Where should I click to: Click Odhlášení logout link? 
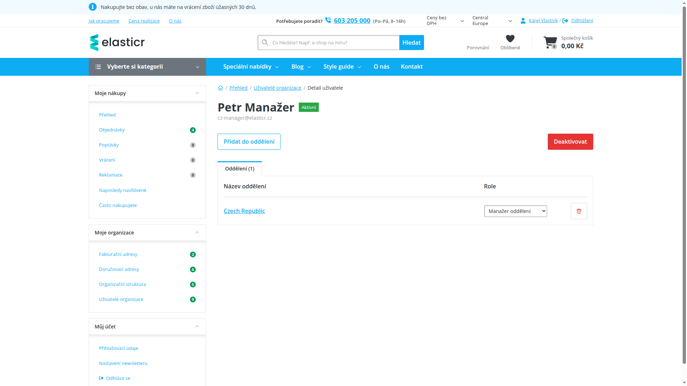coord(582,21)
